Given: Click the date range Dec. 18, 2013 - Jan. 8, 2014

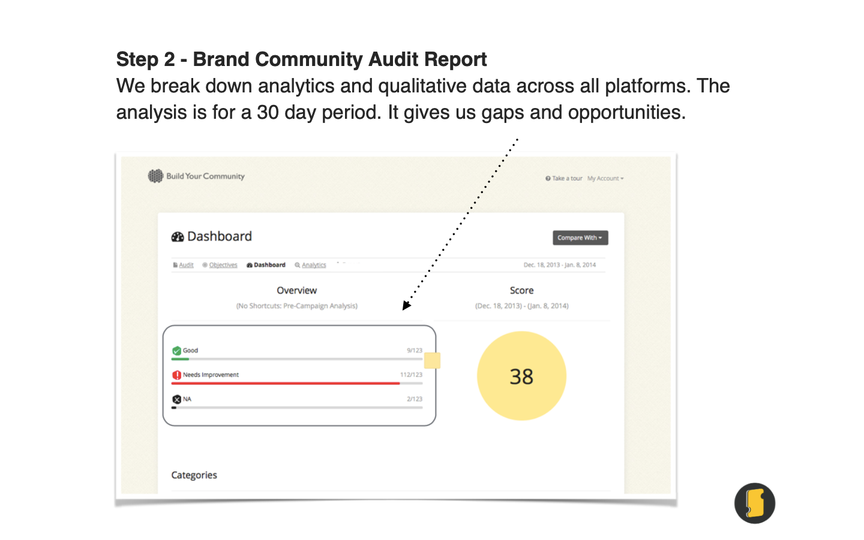Looking at the screenshot, I should pos(559,265).
